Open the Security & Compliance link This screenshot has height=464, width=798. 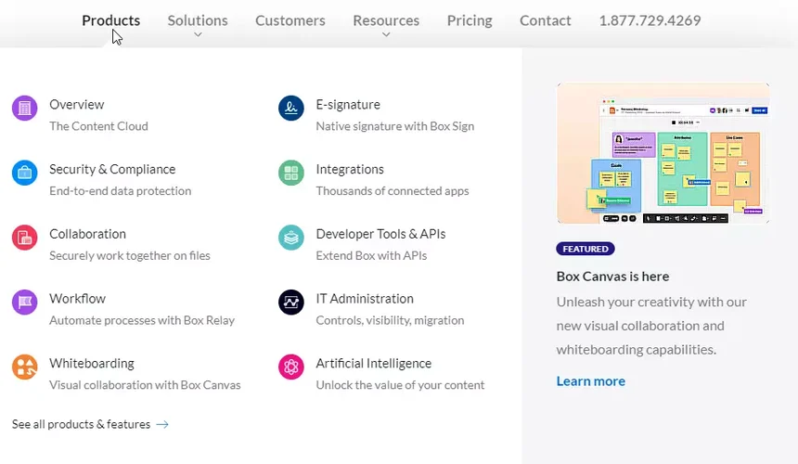tap(112, 169)
